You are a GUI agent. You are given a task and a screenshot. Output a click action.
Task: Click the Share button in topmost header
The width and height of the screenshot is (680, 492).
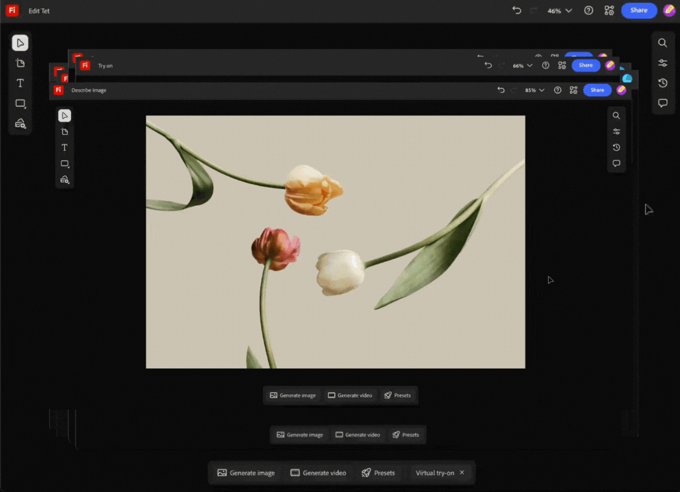pyautogui.click(x=639, y=10)
